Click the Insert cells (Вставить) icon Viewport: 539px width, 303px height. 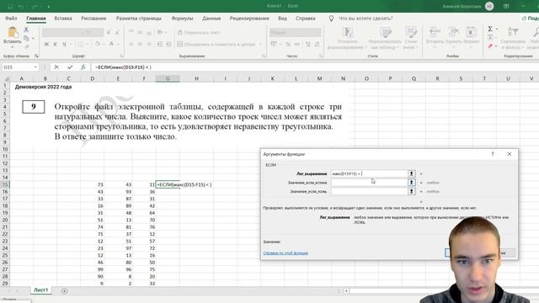point(435,33)
